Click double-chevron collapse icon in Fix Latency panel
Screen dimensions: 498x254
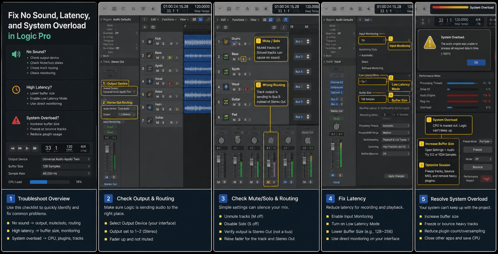click(x=327, y=9)
